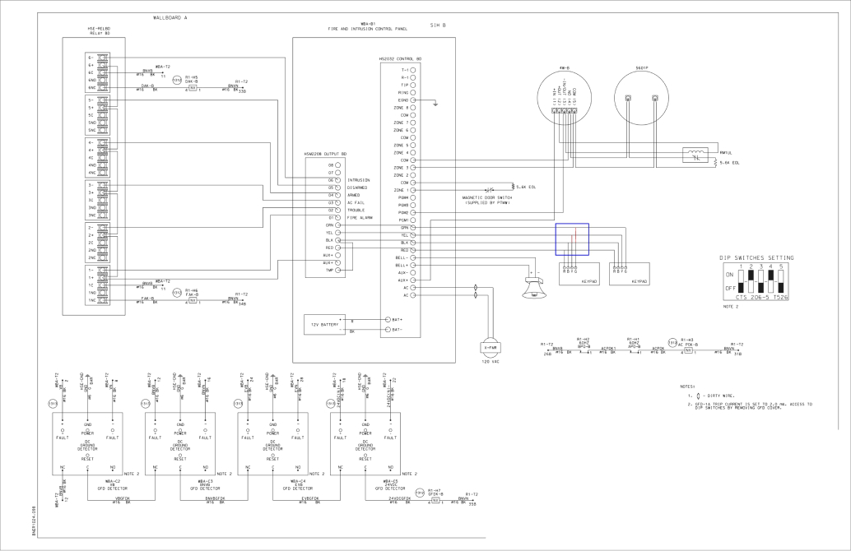Click the earth ground symbol by EGND
The height and width of the screenshot is (551, 851).
pyautogui.click(x=435, y=103)
